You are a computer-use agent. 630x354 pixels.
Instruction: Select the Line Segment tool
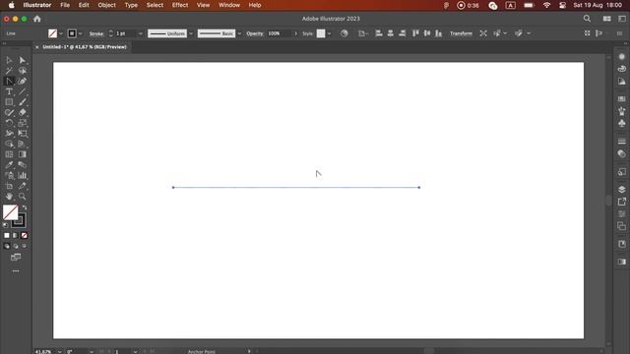tap(23, 91)
